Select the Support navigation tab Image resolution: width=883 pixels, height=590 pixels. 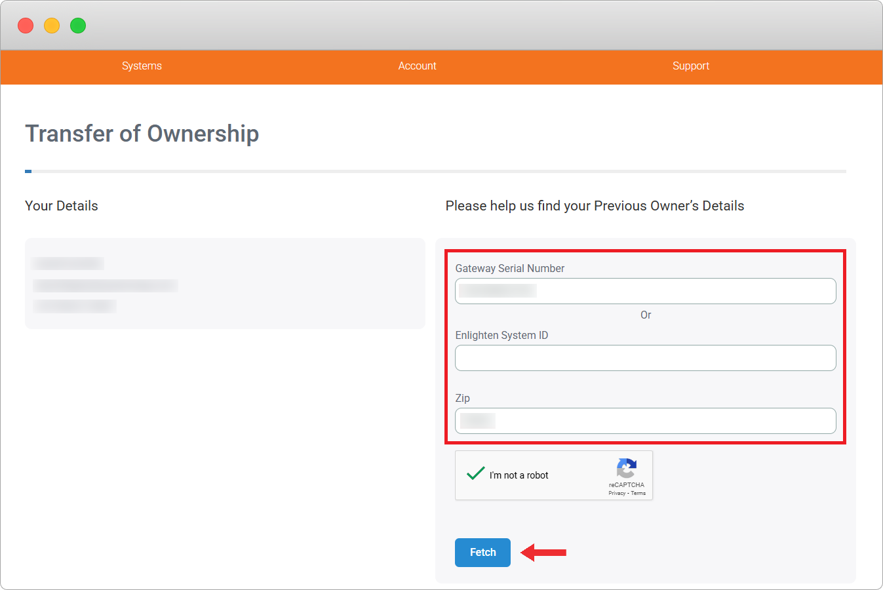tap(690, 66)
